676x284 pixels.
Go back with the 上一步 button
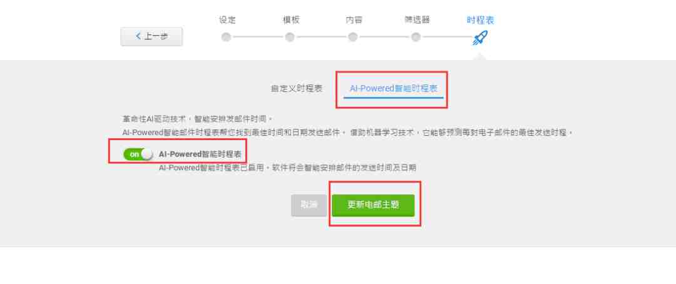(151, 37)
